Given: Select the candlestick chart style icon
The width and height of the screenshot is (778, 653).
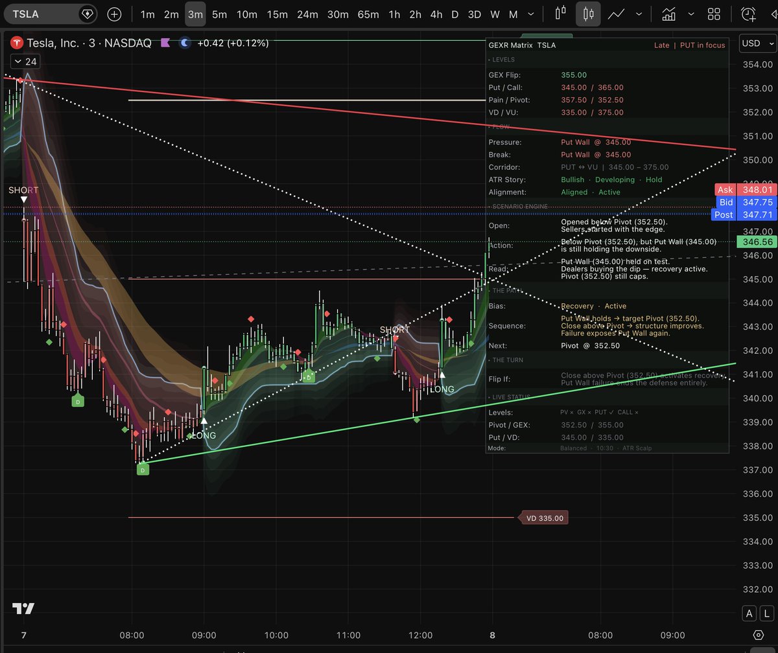Looking at the screenshot, I should point(588,14).
